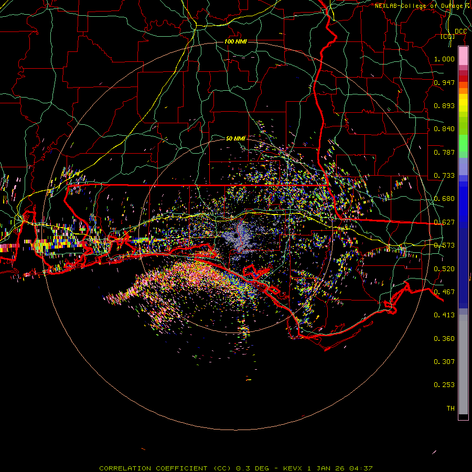Click the 1.000 scale value
The width and height of the screenshot is (472, 472).
coord(444,59)
